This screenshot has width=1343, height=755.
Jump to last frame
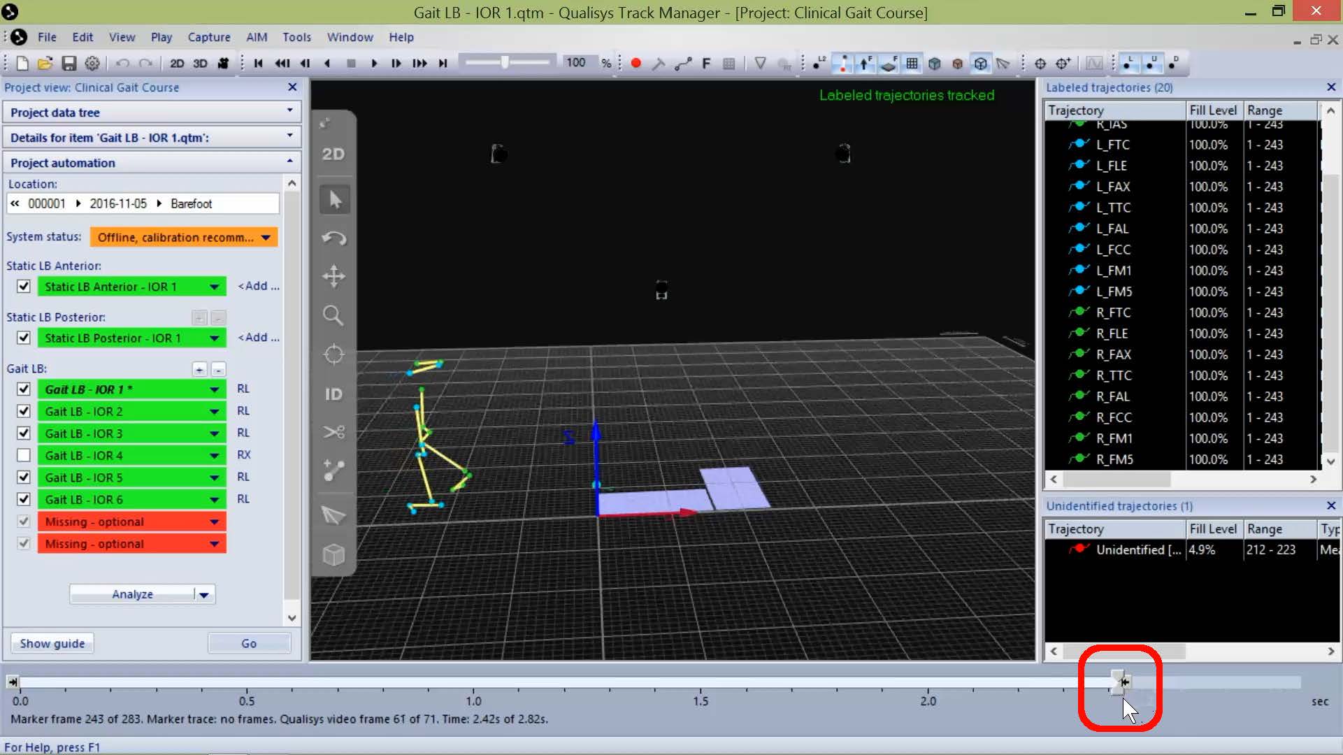[443, 64]
